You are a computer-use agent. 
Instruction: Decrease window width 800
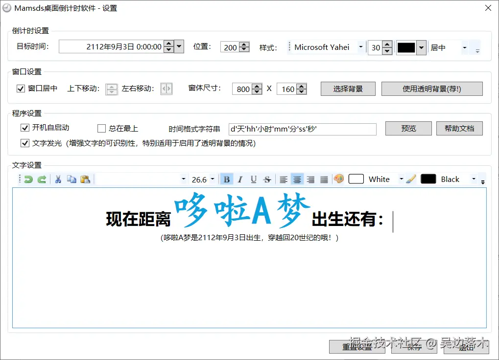coord(257,91)
